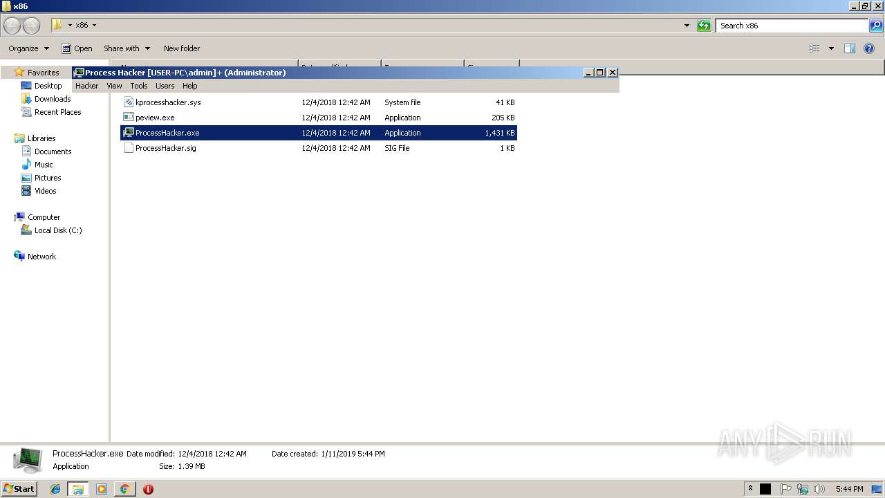Select ProcessHacker.sig SIG File type cell

click(x=397, y=148)
